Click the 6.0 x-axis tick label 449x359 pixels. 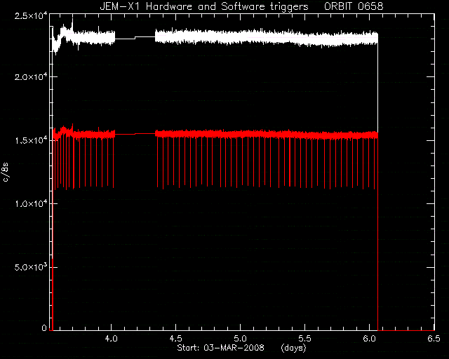pyautogui.click(x=370, y=339)
